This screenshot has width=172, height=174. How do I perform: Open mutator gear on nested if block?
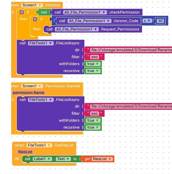click(x=35, y=19)
